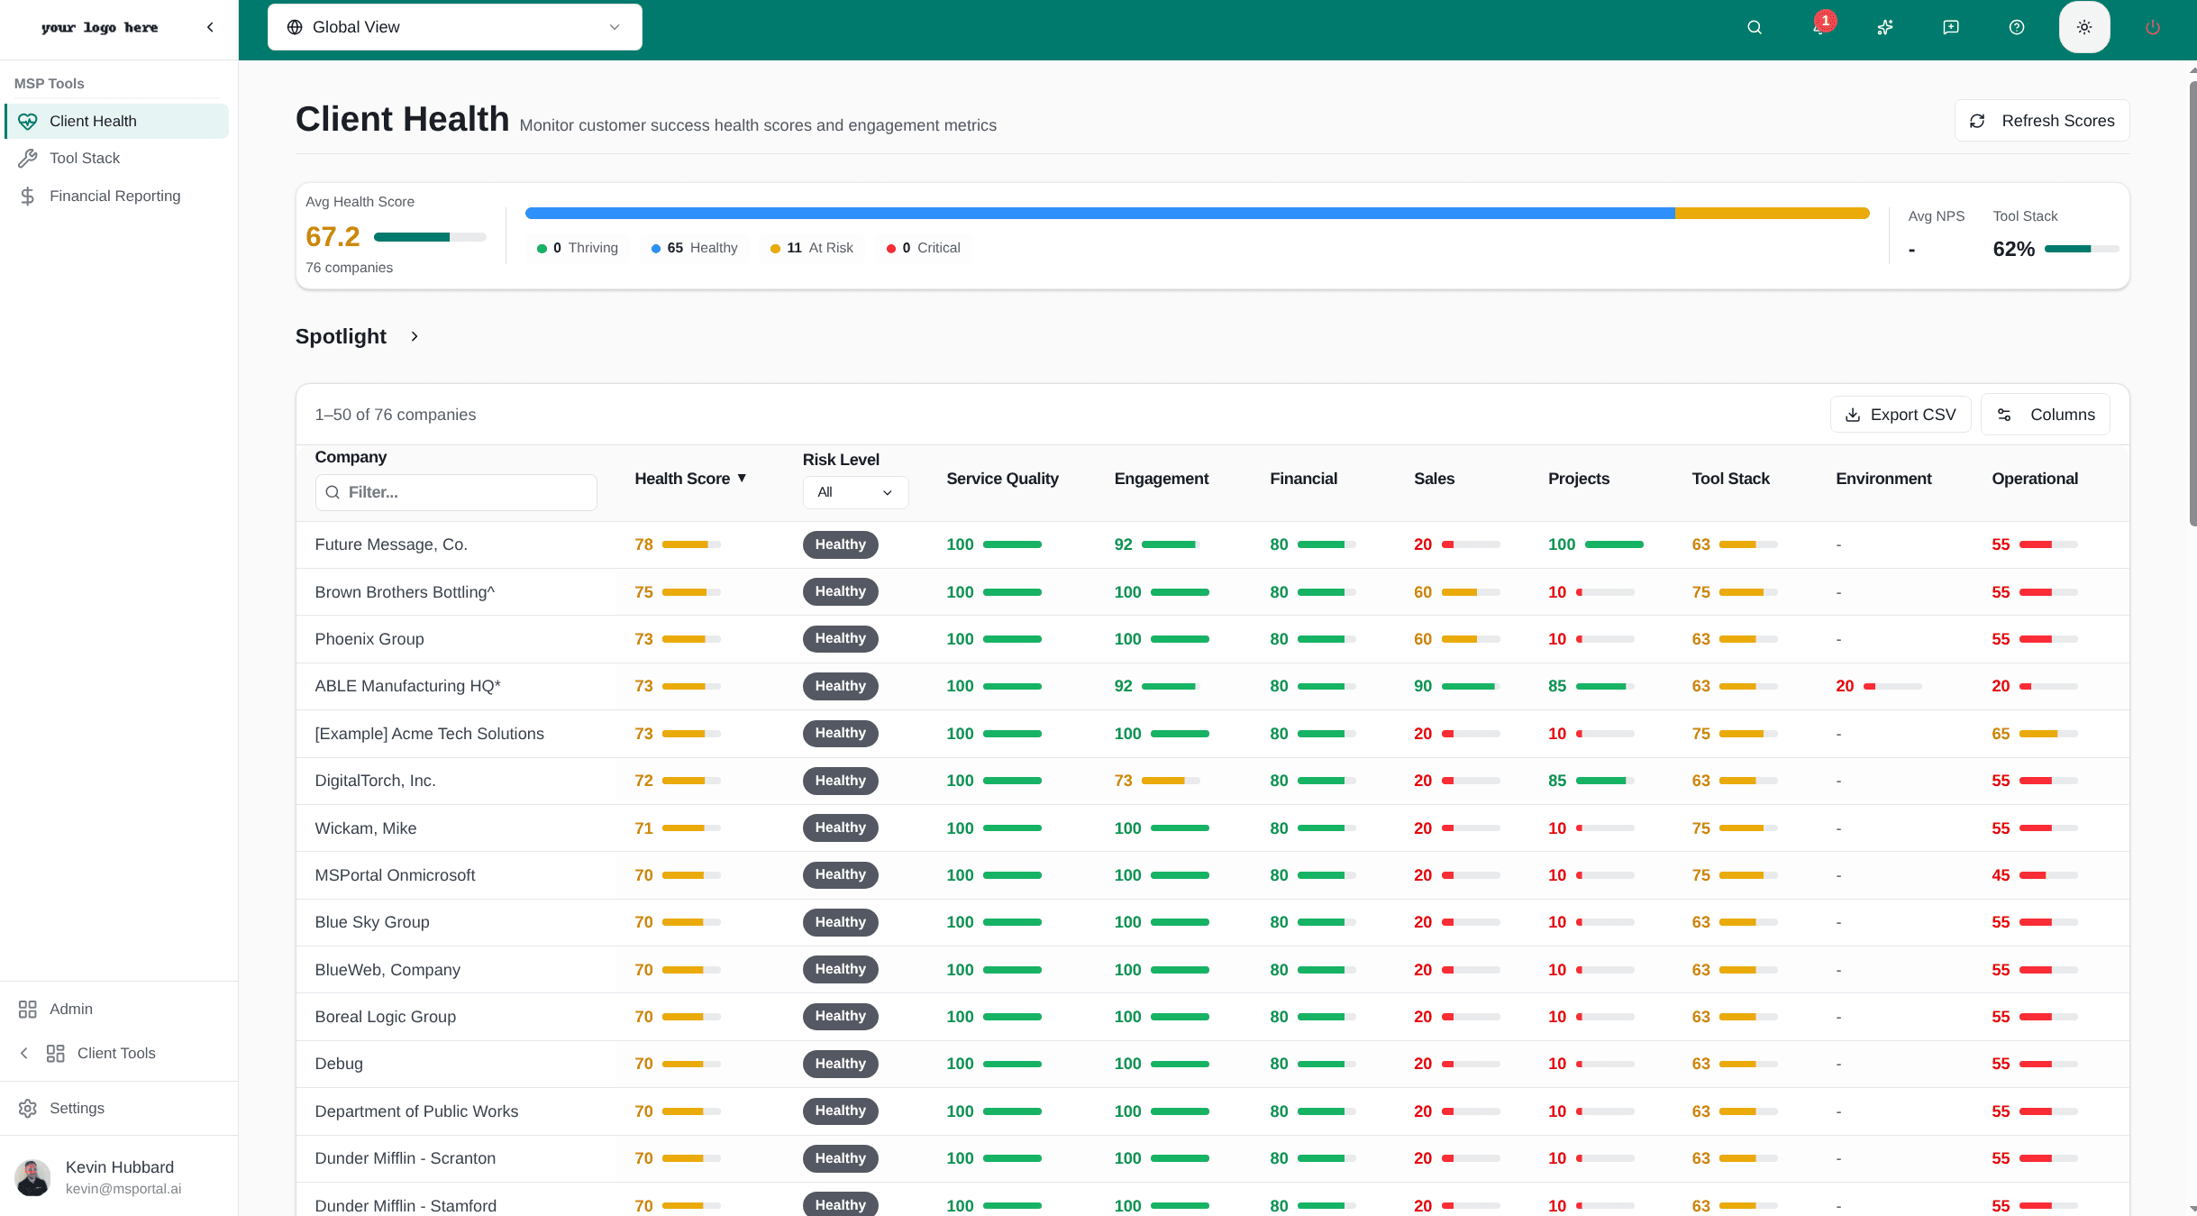Select Client Health in sidebar
Screen dimensions: 2197x1216
click(x=93, y=121)
